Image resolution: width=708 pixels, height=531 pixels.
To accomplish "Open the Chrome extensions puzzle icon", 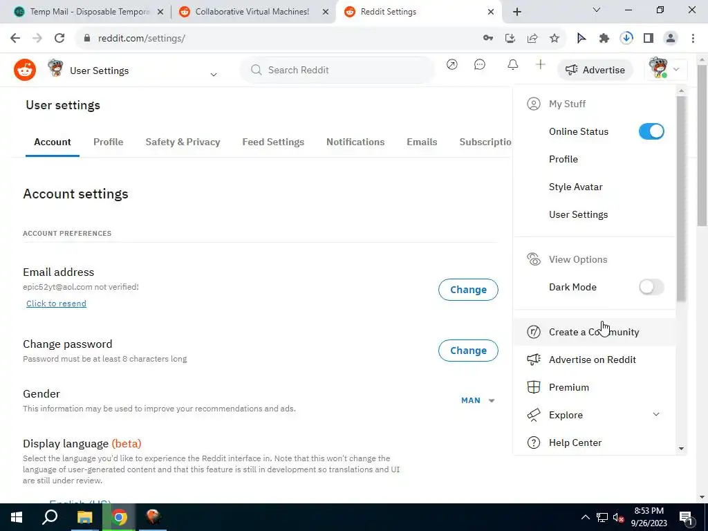I will 604,38.
